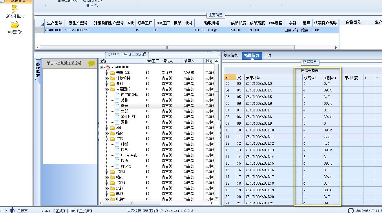The image size is (382, 213).
Task: Open the Bom查询2 folder icon
Action: point(15,25)
